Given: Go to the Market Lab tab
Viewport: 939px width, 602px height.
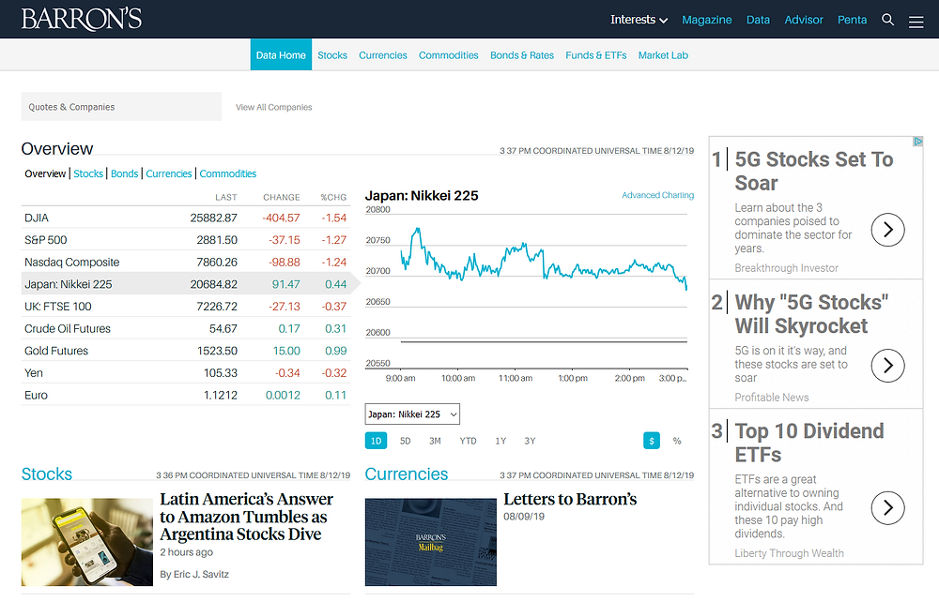Looking at the screenshot, I should point(663,55).
